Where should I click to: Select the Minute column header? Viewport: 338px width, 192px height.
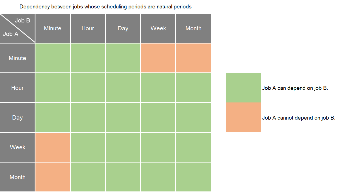tap(53, 28)
